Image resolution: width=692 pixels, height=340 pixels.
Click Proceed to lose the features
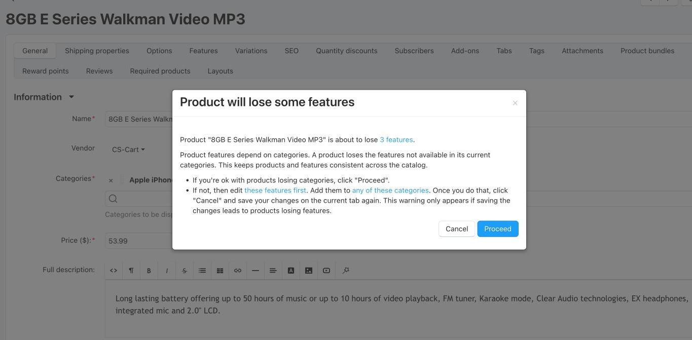(497, 229)
